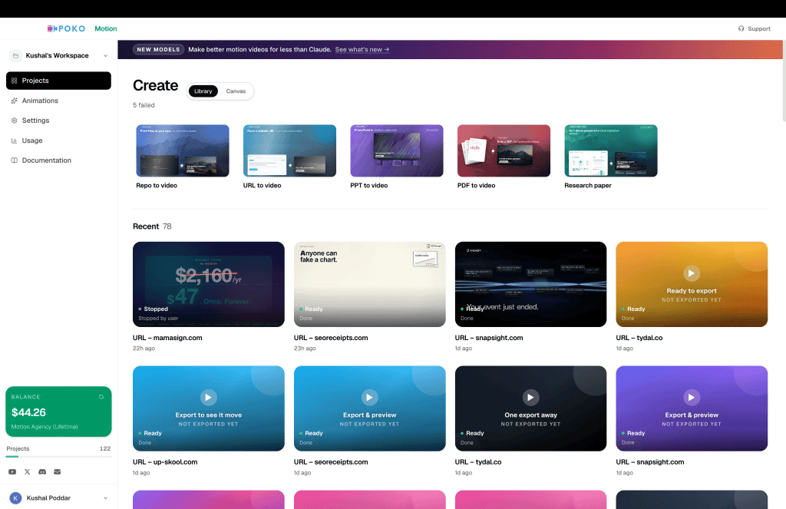
Task: Open Usage in the sidebar
Action: [58, 141]
